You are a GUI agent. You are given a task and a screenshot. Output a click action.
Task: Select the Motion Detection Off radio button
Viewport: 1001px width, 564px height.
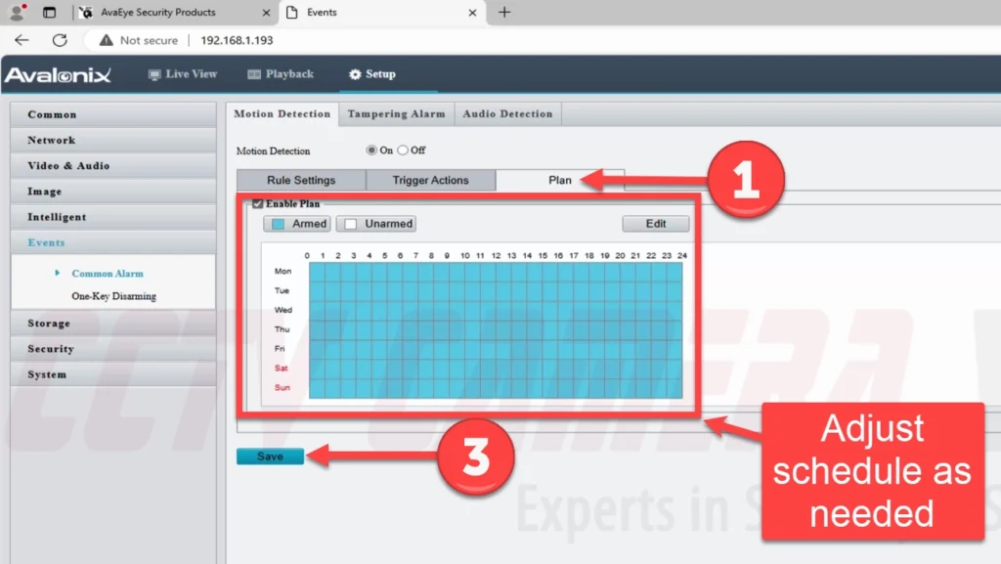coord(402,151)
